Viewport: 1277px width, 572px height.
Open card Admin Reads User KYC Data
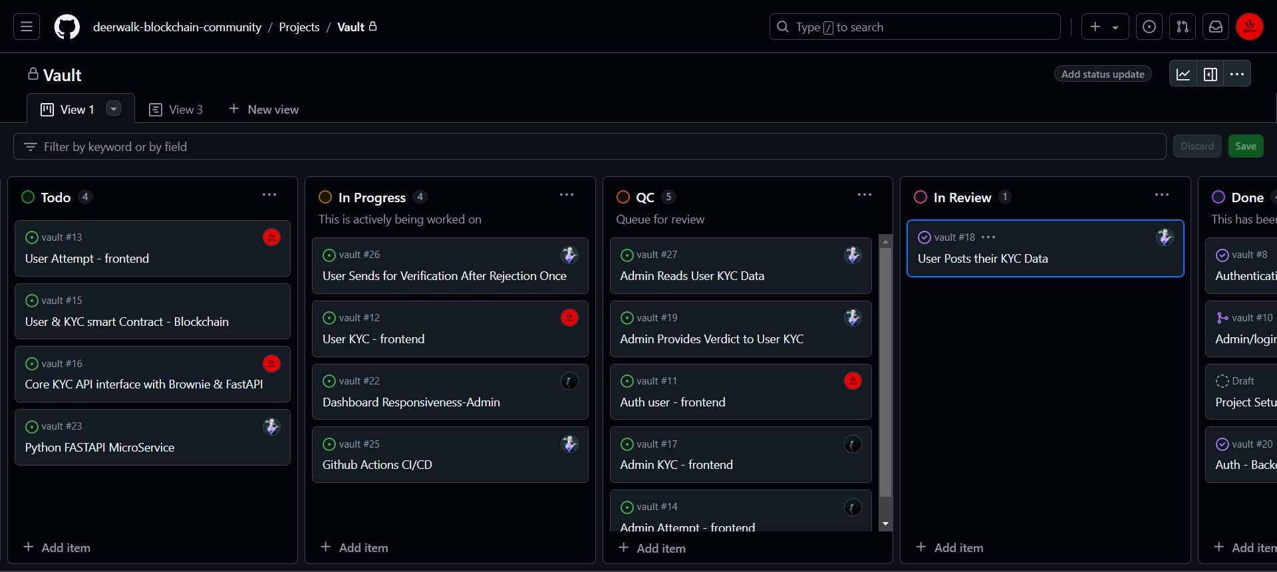pos(692,276)
